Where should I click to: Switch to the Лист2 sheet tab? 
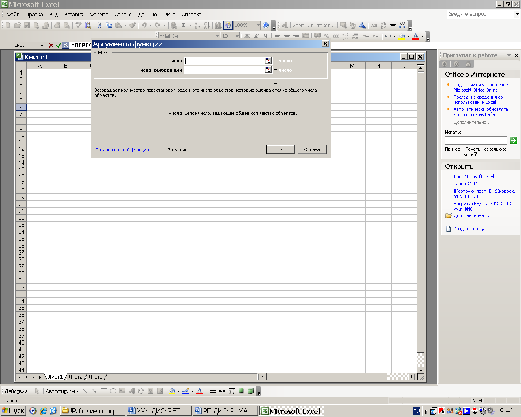pos(75,377)
